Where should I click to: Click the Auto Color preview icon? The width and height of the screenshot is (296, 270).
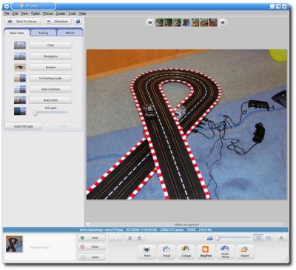20,100
